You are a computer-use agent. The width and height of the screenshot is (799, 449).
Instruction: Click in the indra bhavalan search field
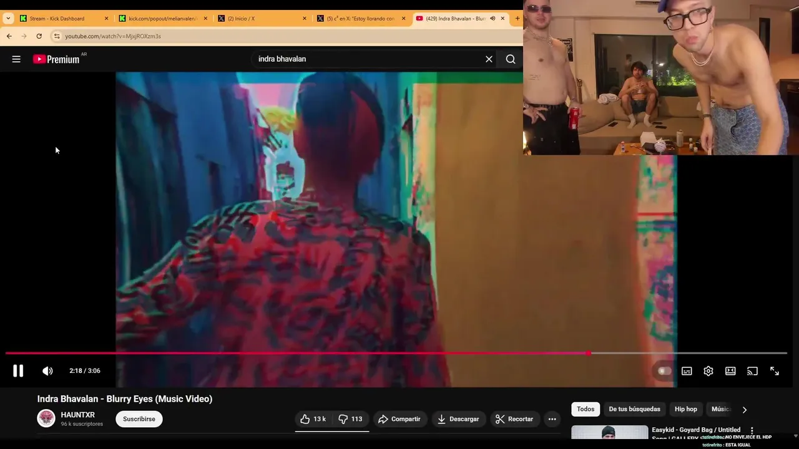[x=368, y=59]
